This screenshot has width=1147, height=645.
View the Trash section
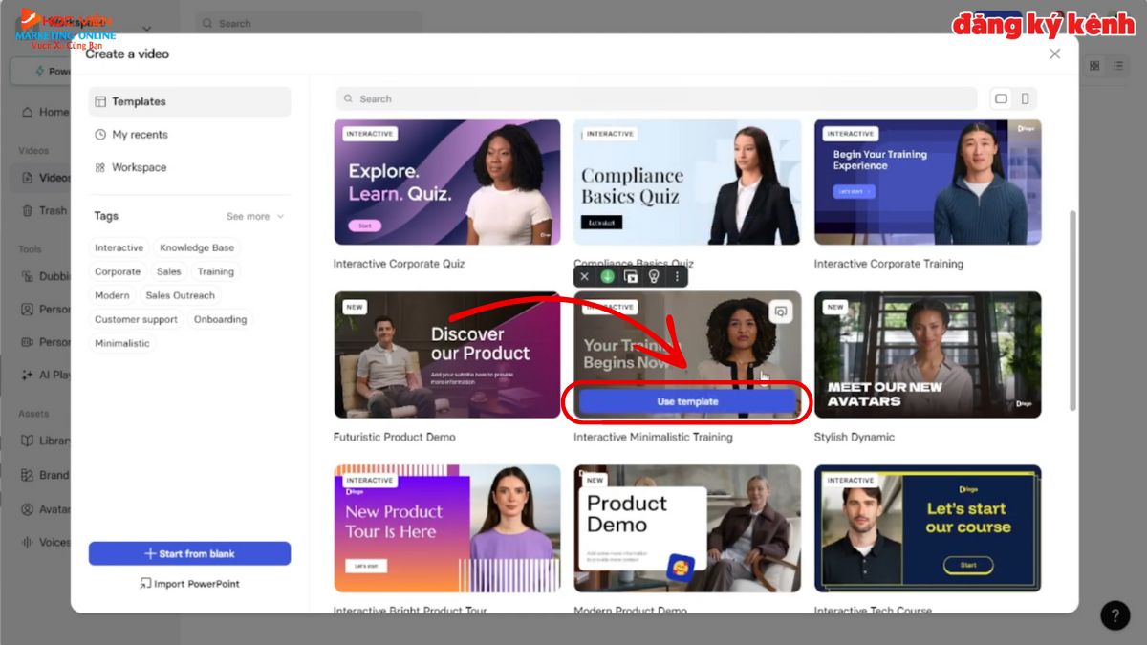[45, 210]
